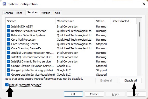
Task: Toggle Google Update Service (gupdate) checkbox
Action: [8, 70]
